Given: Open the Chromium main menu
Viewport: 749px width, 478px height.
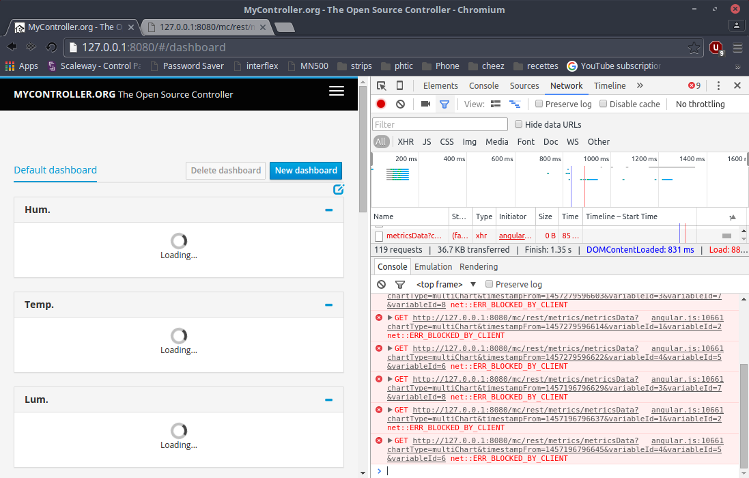Looking at the screenshot, I should [737, 48].
